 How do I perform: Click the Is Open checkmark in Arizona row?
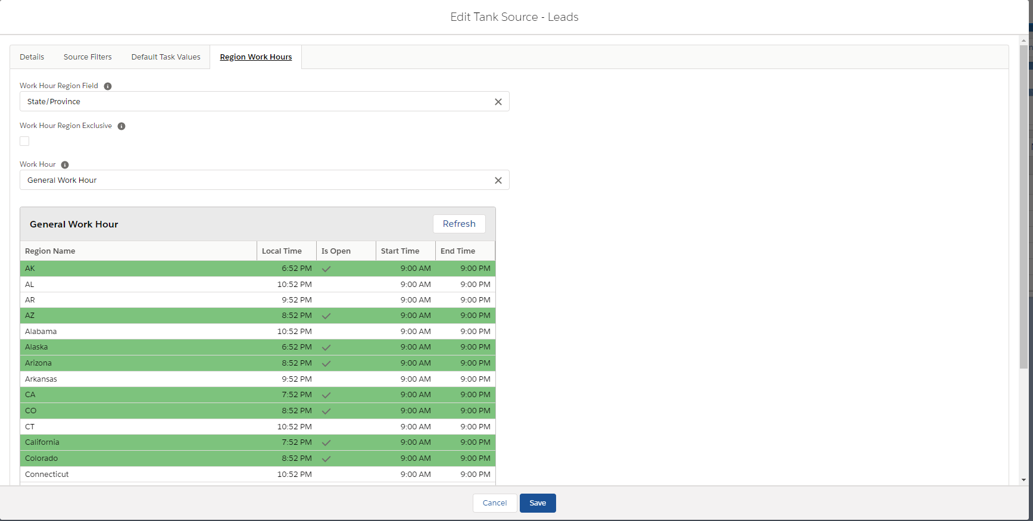click(x=326, y=364)
